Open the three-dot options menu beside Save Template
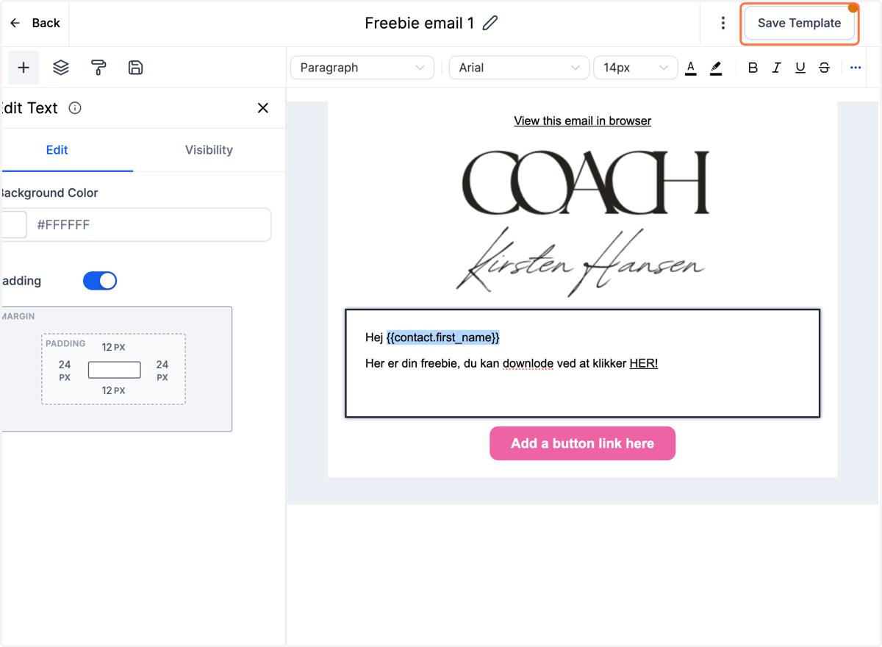Image resolution: width=882 pixels, height=647 pixels. click(723, 23)
